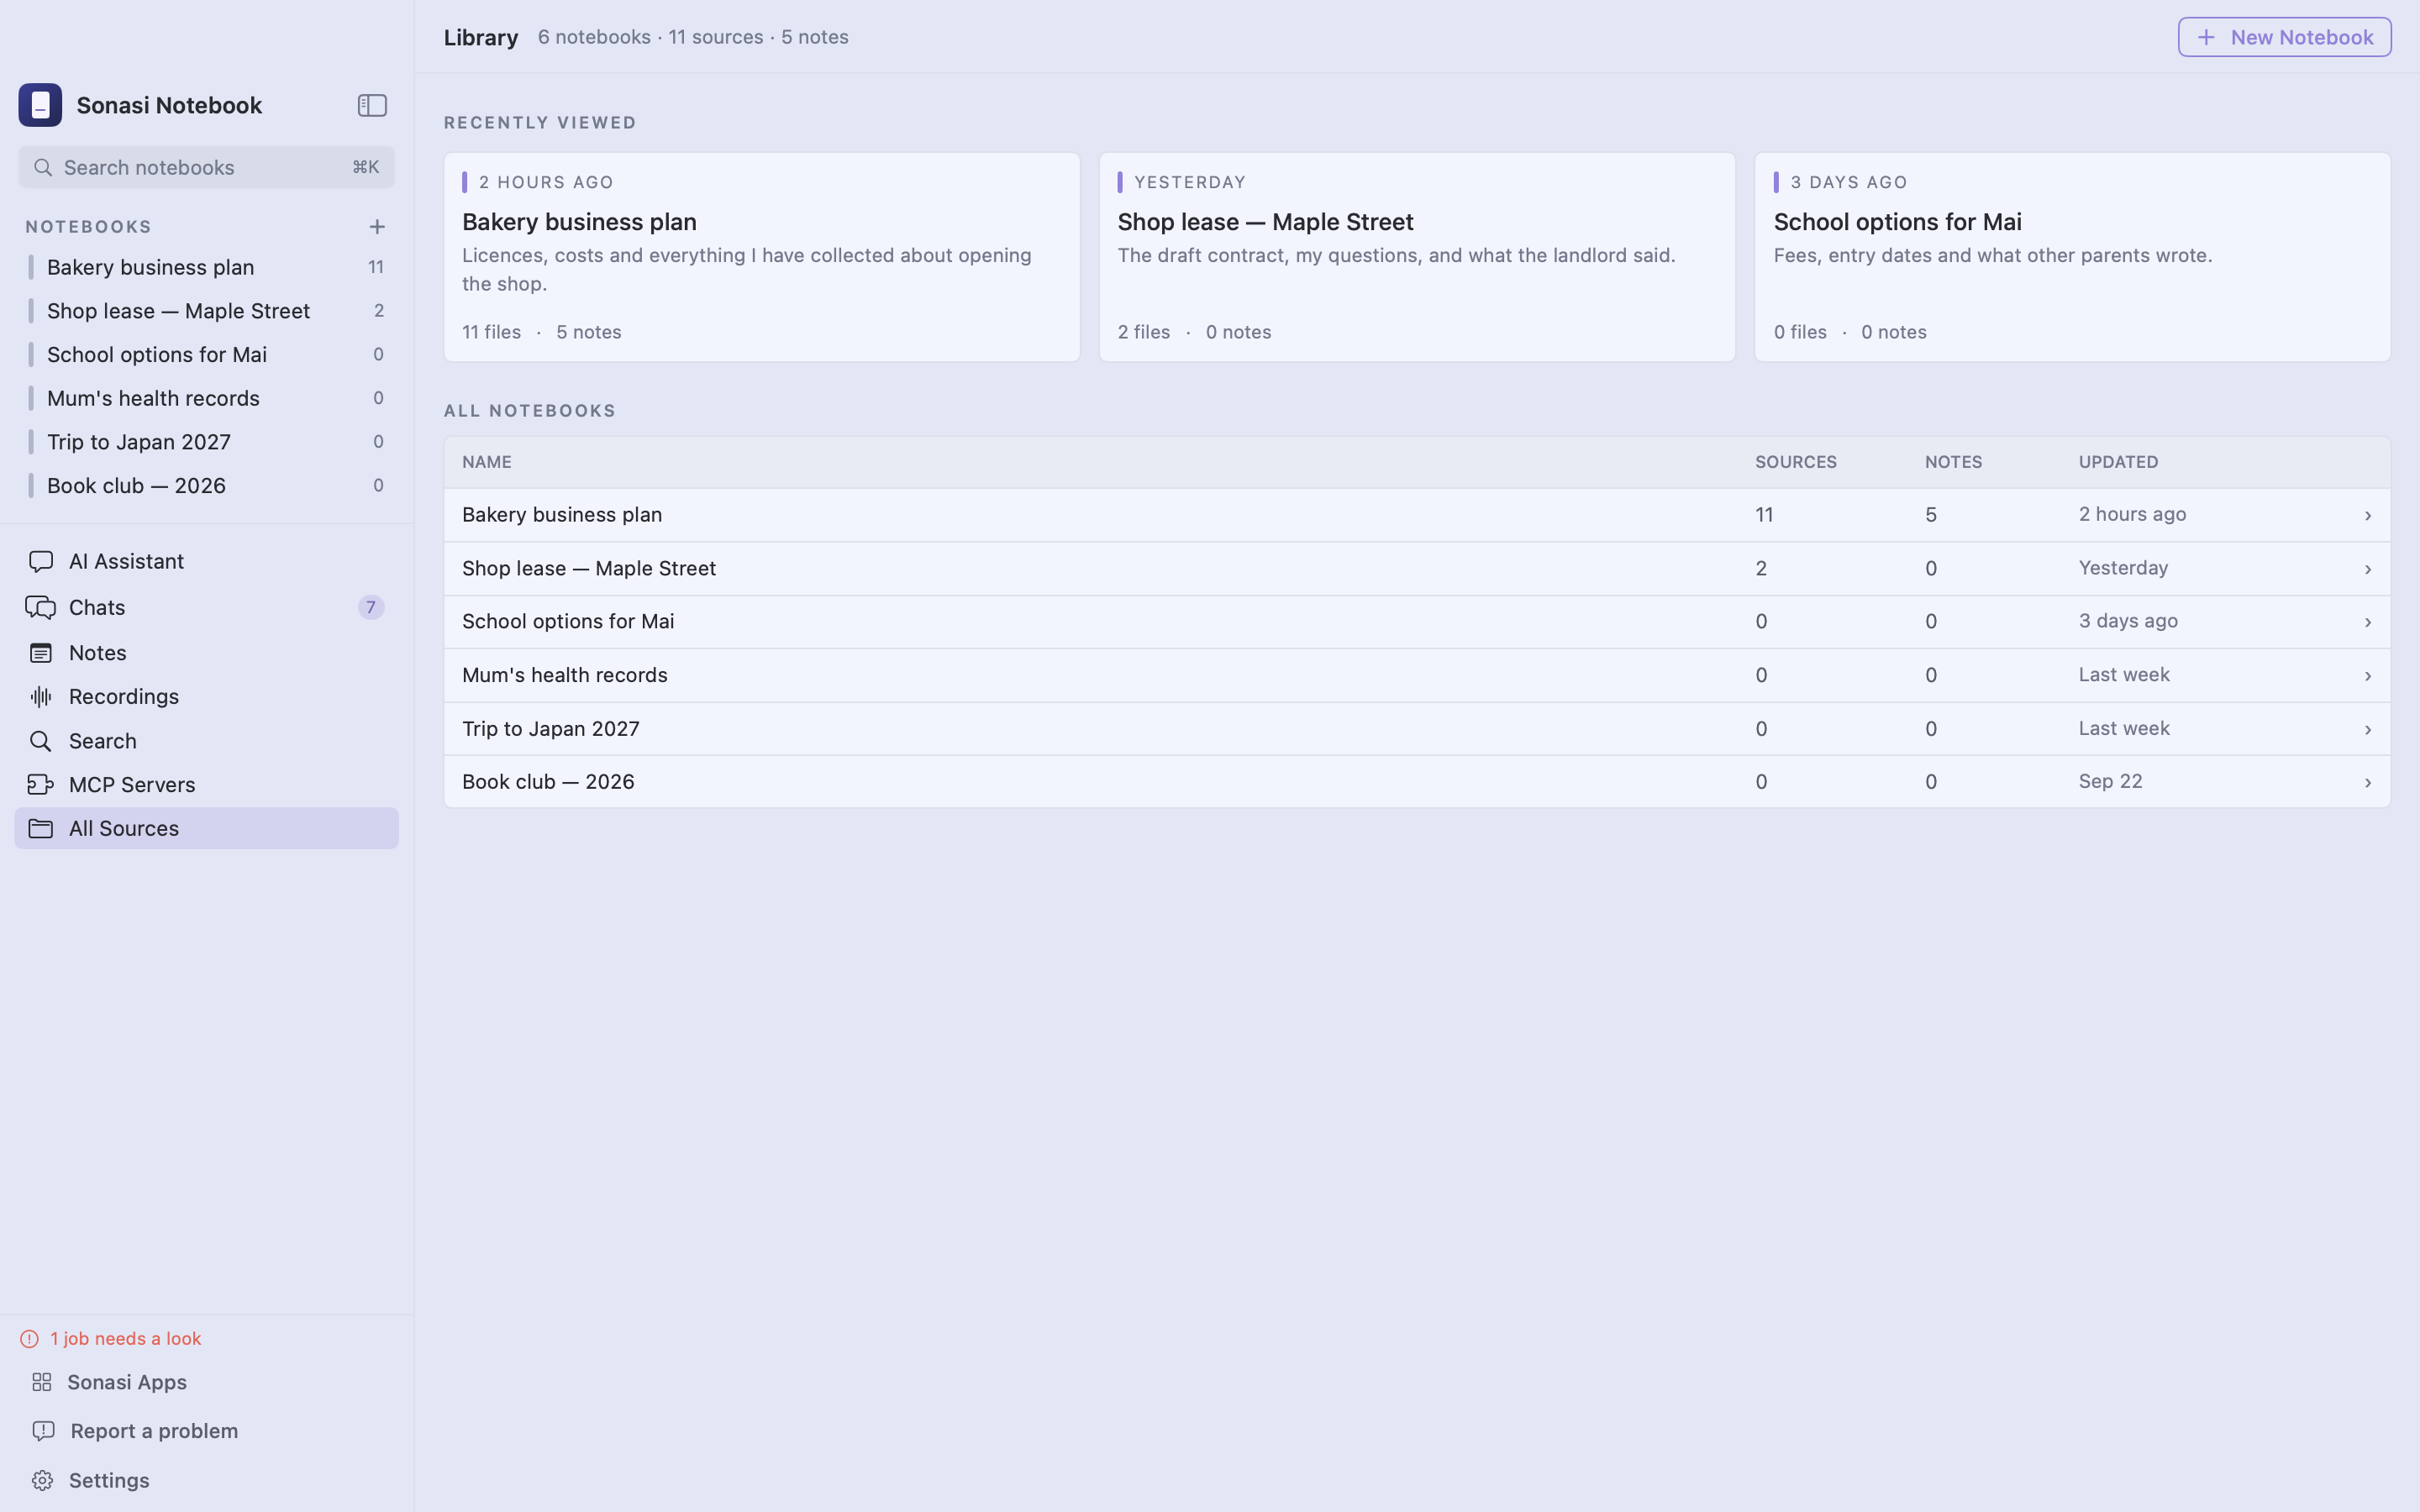The width and height of the screenshot is (2420, 1512).
Task: Select Mum's health records in sidebar
Action: (x=206, y=398)
